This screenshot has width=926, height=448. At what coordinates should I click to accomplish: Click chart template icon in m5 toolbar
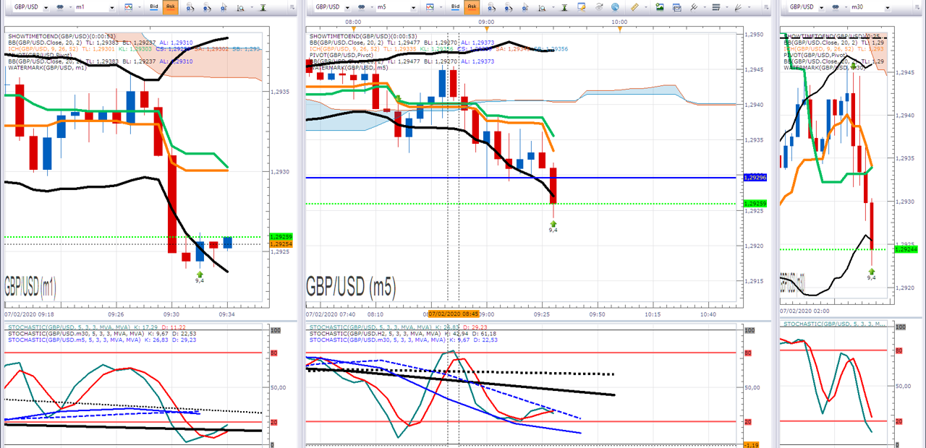(676, 7)
